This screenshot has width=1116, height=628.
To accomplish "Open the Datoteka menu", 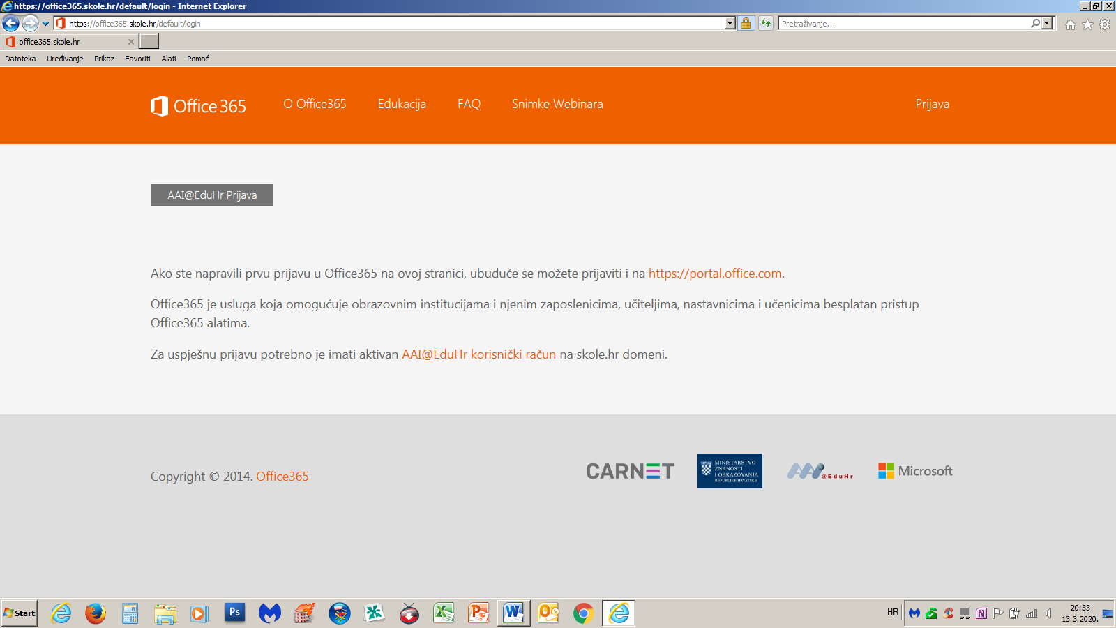I will 20,59.
